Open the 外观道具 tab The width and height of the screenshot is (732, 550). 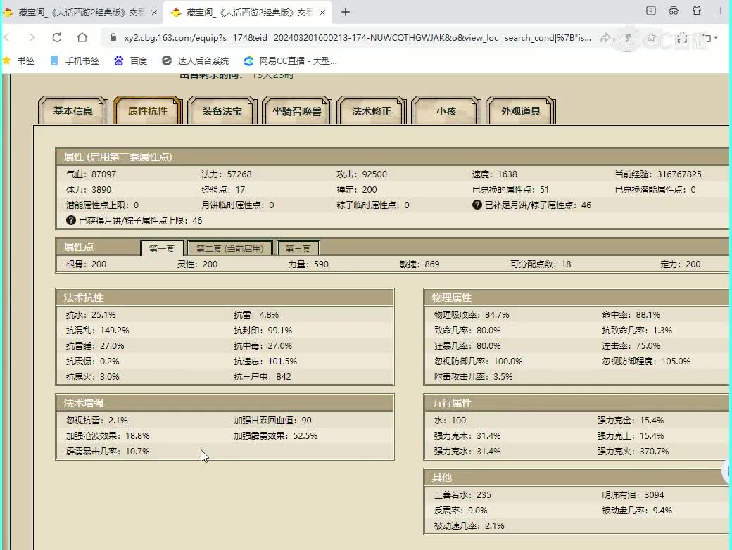click(521, 111)
